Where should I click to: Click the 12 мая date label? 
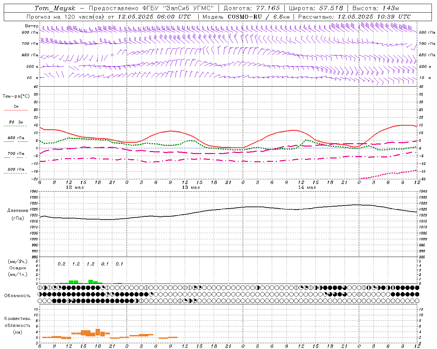(74, 187)
